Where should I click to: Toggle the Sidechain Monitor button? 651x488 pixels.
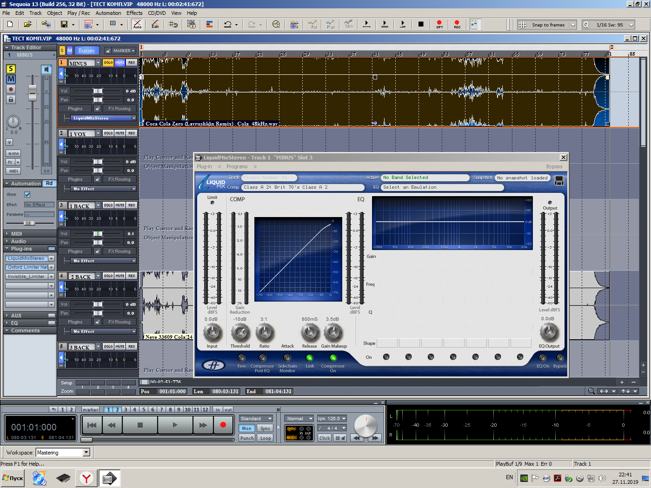(287, 358)
